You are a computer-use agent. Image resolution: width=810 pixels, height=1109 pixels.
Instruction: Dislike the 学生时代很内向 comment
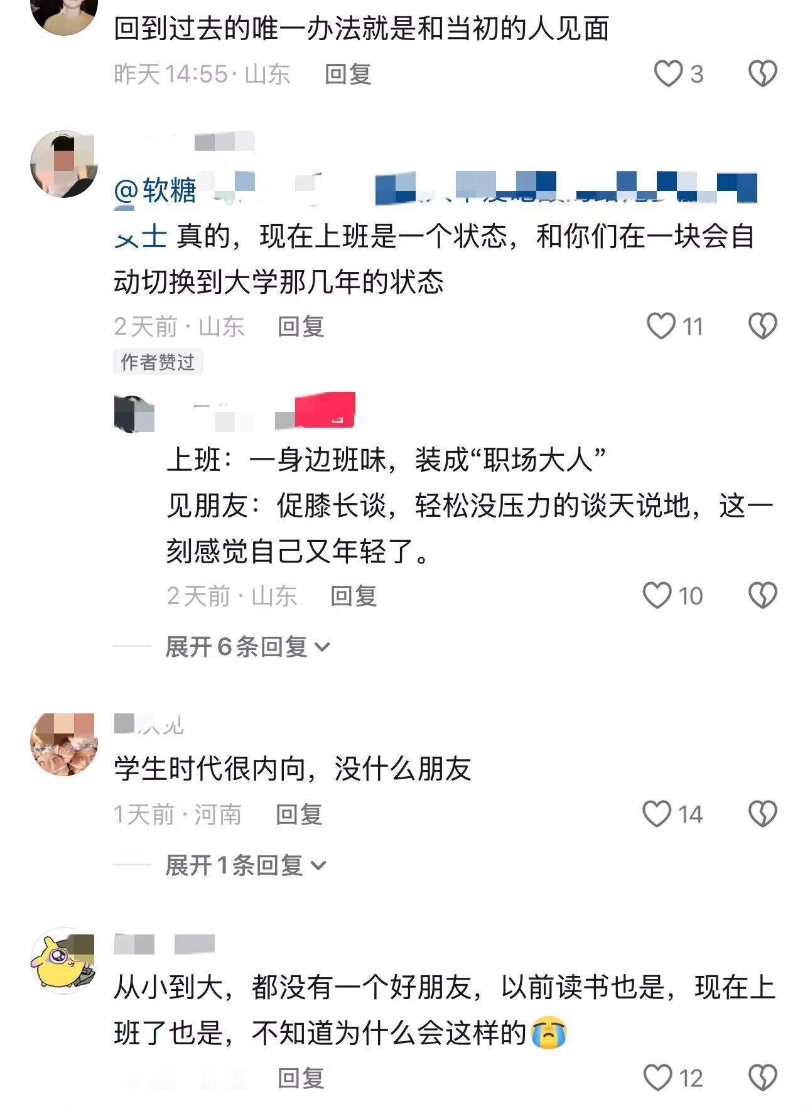tap(763, 814)
